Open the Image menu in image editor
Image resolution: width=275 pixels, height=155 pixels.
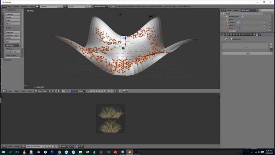(17, 146)
